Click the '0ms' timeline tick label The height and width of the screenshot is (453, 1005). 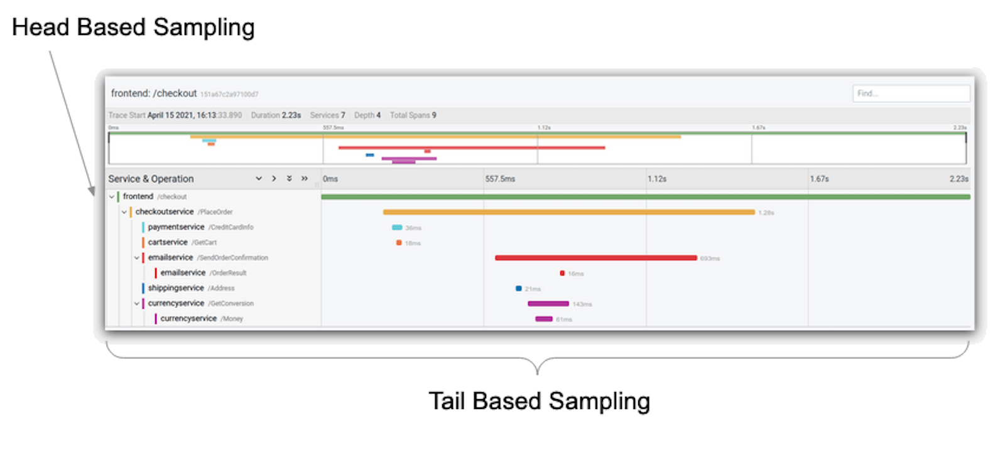point(330,179)
